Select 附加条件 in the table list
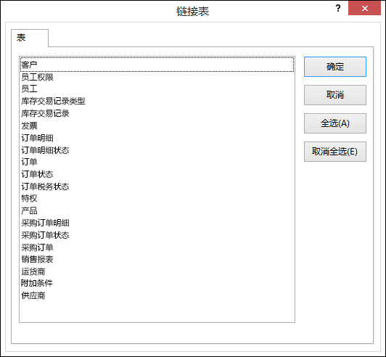This screenshot has width=386, height=357. click(157, 284)
